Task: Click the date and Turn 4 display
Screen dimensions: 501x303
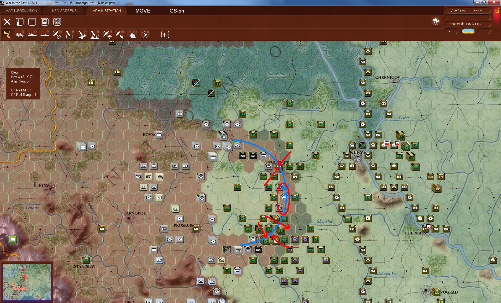Action: [x=468, y=11]
